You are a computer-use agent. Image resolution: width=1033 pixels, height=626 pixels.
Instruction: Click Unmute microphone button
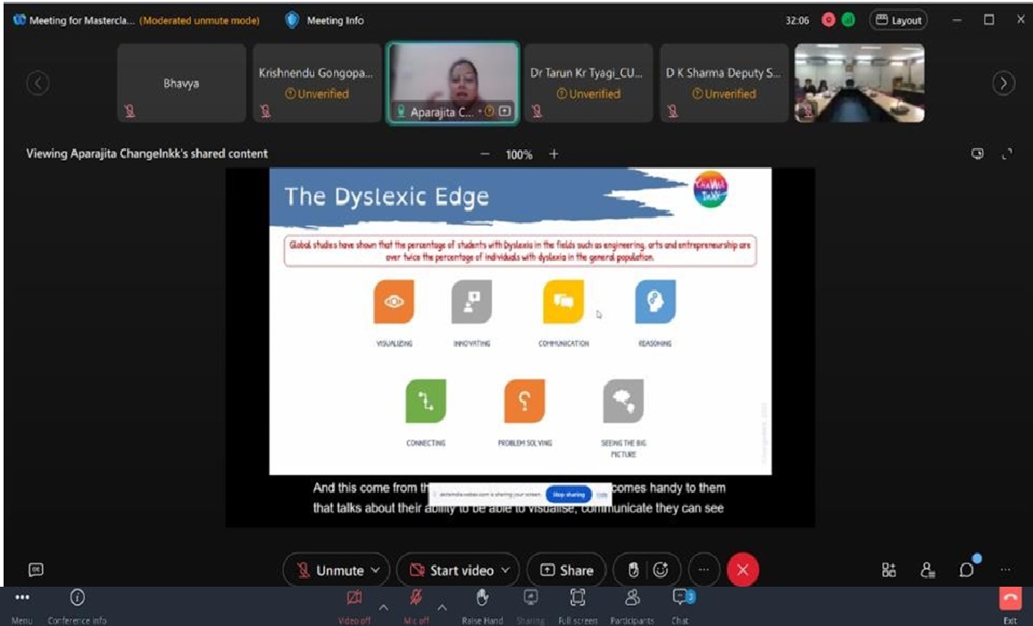tap(330, 571)
